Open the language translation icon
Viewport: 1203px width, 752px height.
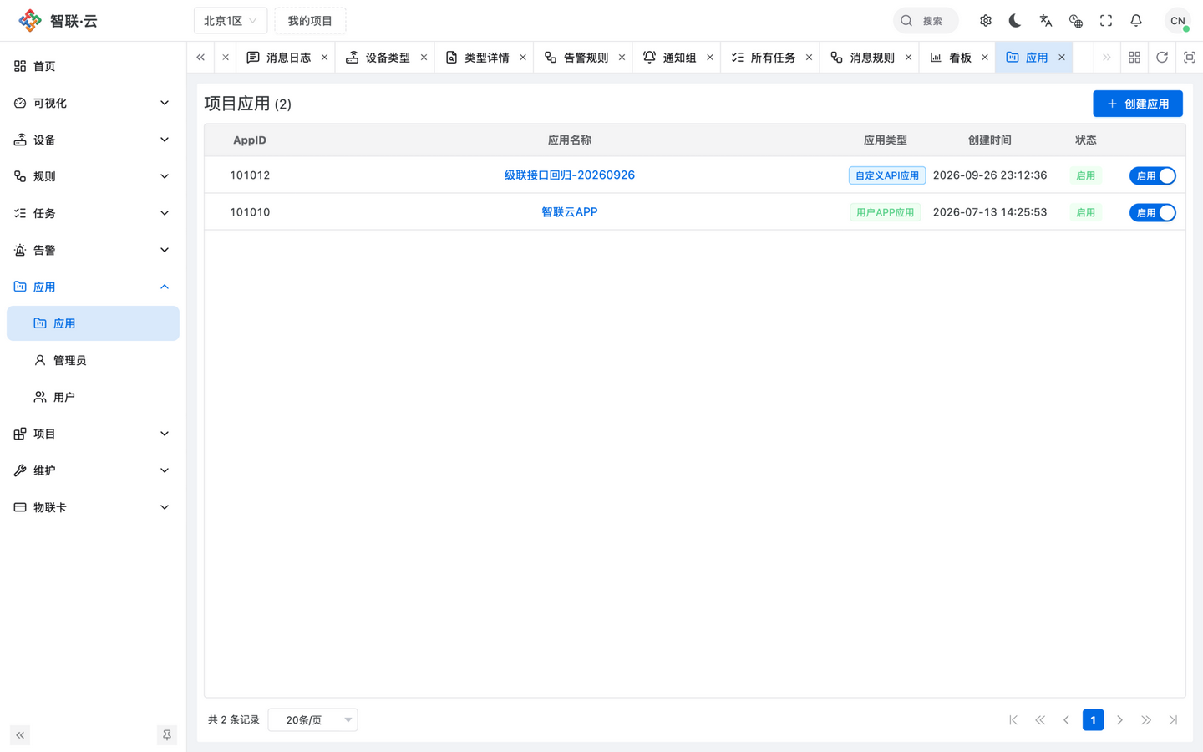(1046, 21)
